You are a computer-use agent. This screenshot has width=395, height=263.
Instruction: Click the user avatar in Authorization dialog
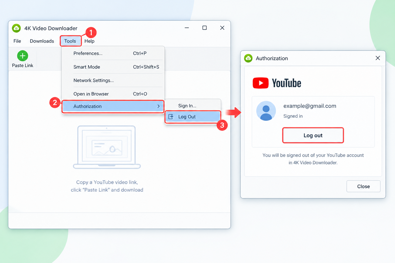266,111
